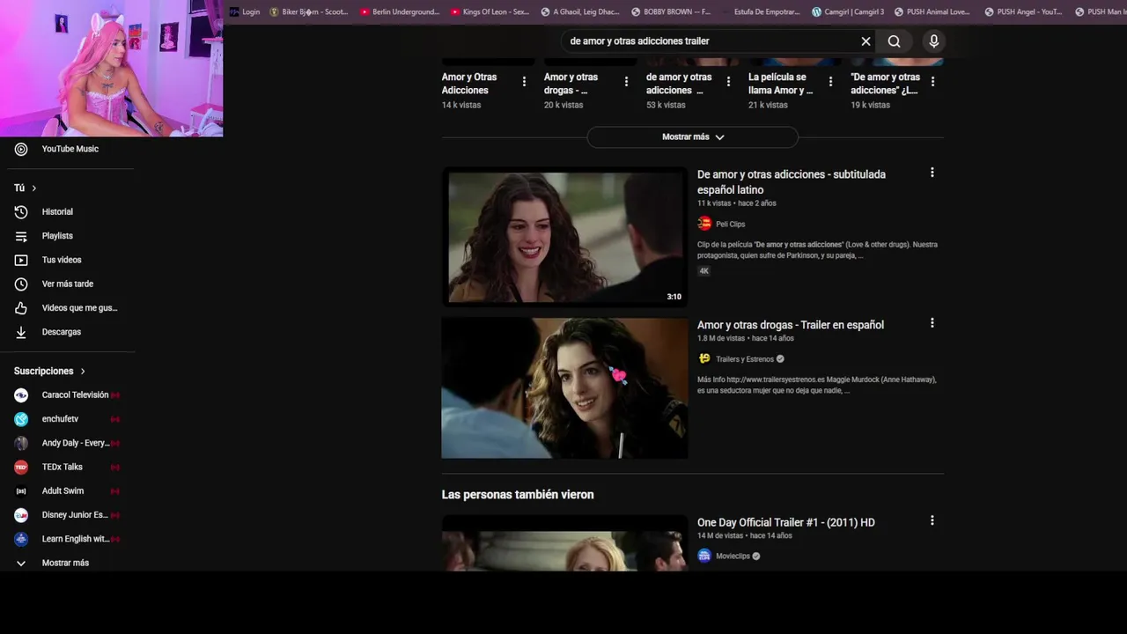Open options menu for 'Amor y otras drogas -' short

tap(626, 82)
